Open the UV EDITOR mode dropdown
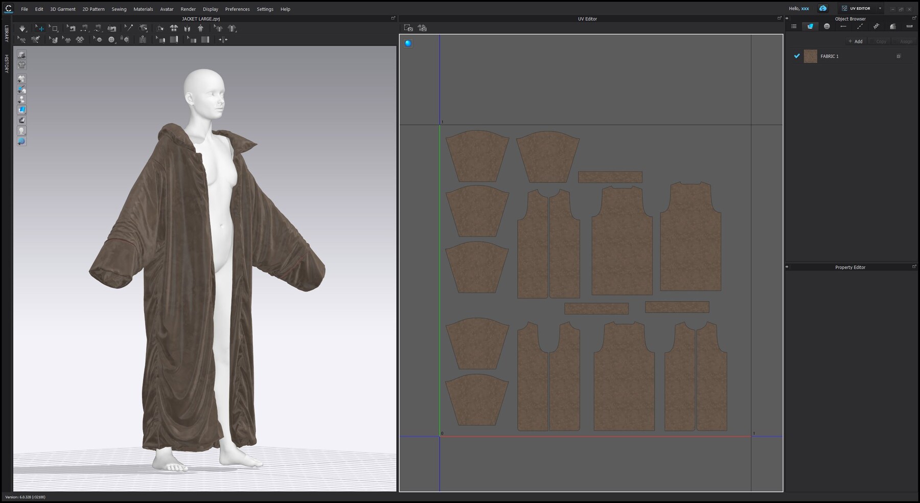Screen dimensions: 920x503 pyautogui.click(x=880, y=8)
